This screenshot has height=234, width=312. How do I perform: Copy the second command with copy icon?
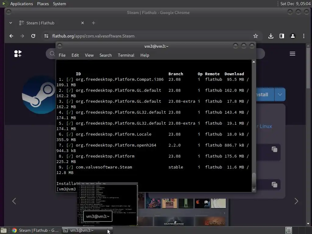[x=275, y=185]
